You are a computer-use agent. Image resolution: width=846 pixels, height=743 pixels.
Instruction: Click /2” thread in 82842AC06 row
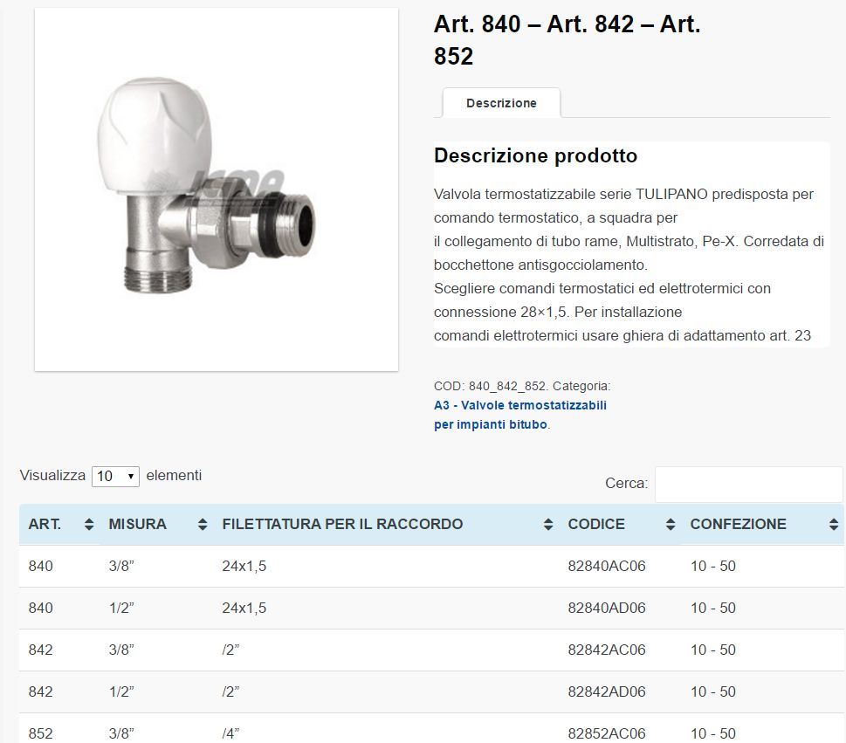click(x=230, y=650)
